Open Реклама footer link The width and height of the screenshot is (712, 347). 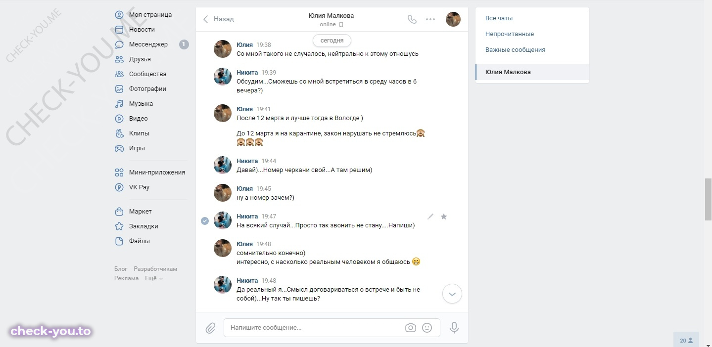127,278
